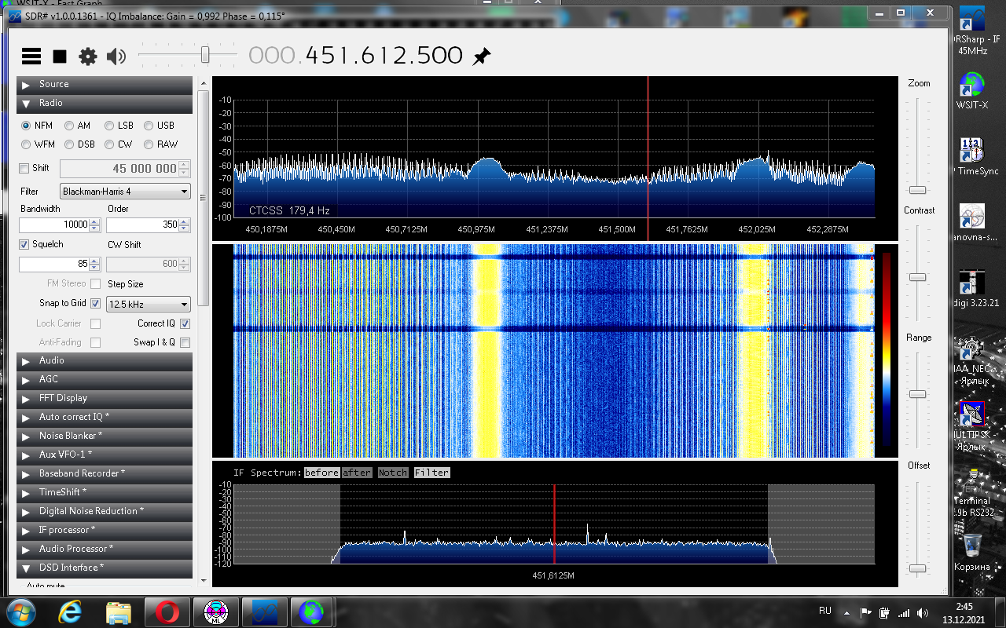
Task: Stop the radio with the stop button
Action: [60, 56]
